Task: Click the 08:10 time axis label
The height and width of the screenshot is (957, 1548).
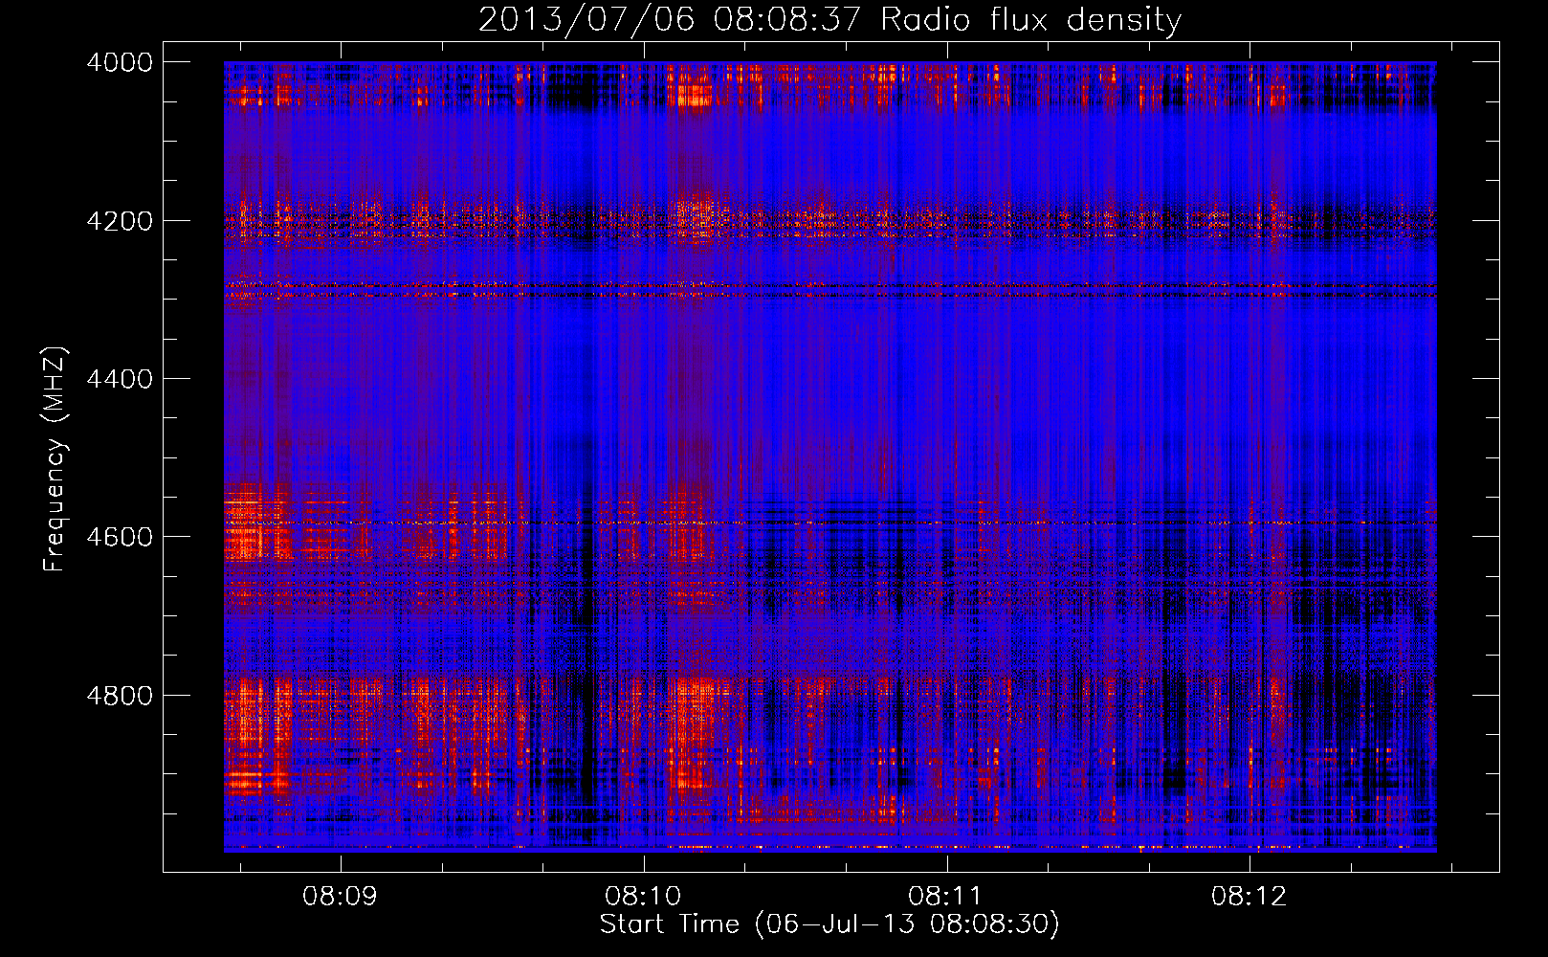Action: tap(643, 897)
